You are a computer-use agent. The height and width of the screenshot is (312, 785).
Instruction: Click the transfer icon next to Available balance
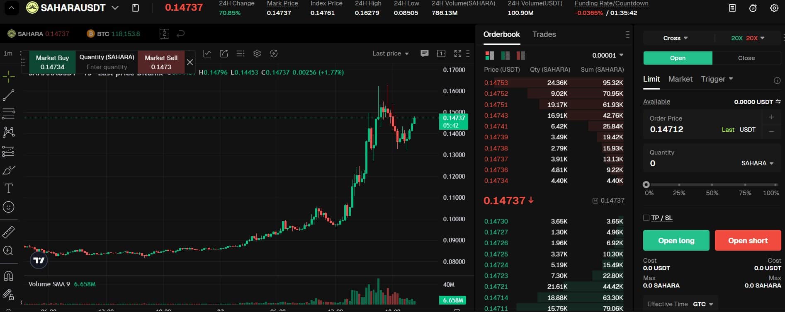click(x=778, y=102)
